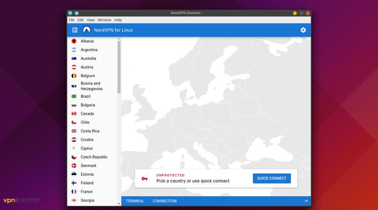Image resolution: width=378 pixels, height=210 pixels.
Task: Open the View menu
Action: (x=91, y=20)
